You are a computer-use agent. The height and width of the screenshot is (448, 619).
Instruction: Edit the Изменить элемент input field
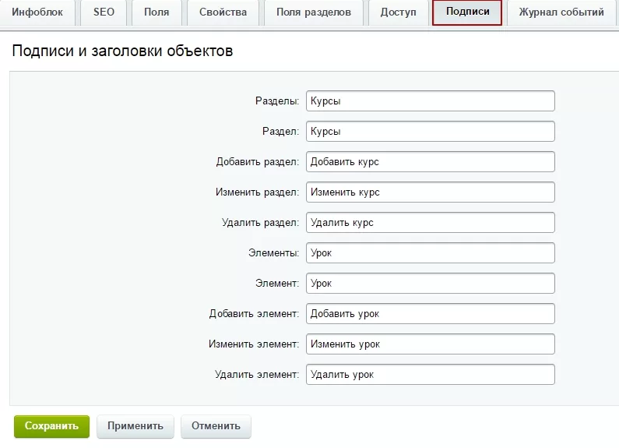tap(431, 344)
